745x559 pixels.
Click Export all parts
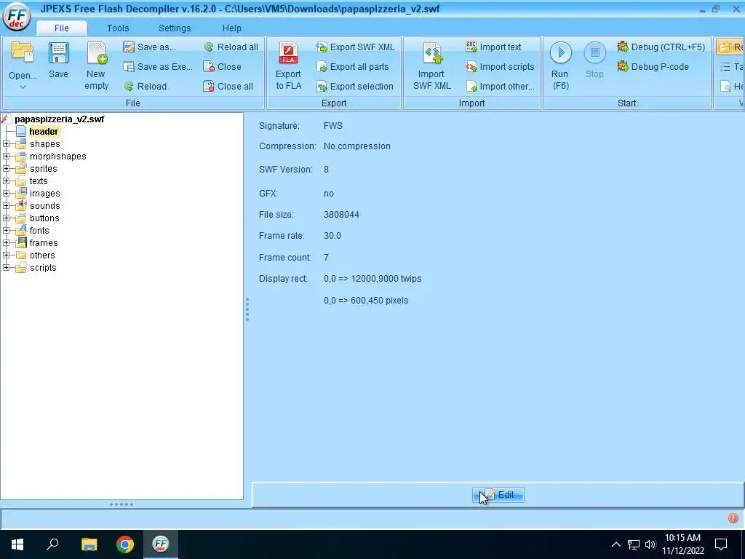[353, 66]
